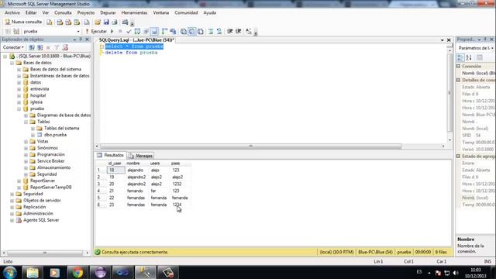Sort properties alphabetically

click(469, 57)
